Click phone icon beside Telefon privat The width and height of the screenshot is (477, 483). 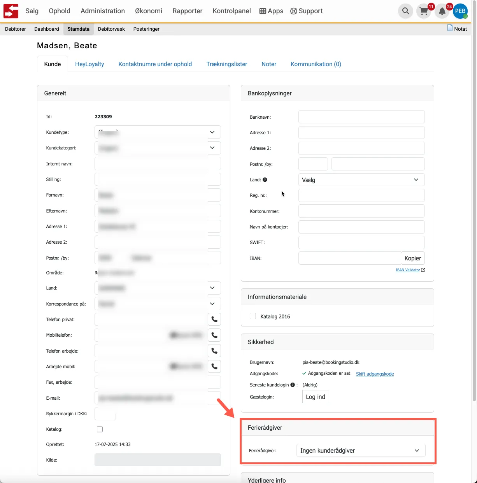(x=214, y=320)
